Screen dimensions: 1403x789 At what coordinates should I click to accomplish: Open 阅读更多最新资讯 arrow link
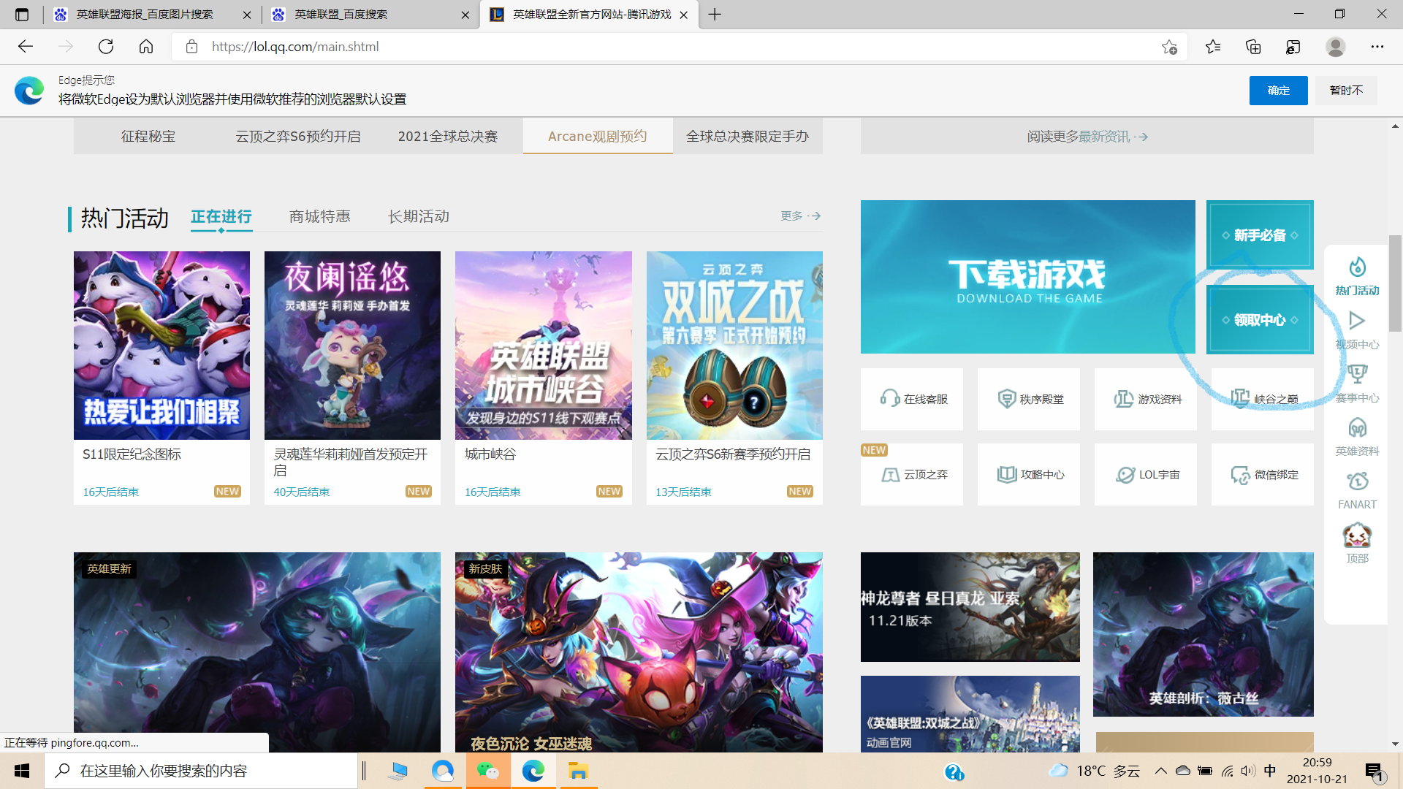click(1087, 137)
